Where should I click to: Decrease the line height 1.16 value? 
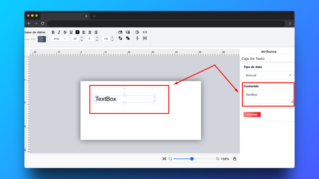(x=112, y=40)
